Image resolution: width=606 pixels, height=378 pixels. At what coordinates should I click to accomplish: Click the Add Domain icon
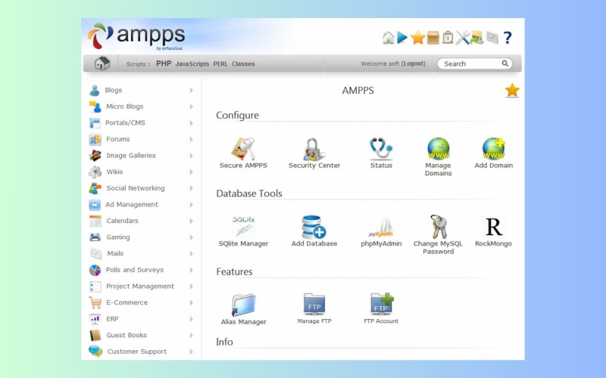[x=494, y=148]
